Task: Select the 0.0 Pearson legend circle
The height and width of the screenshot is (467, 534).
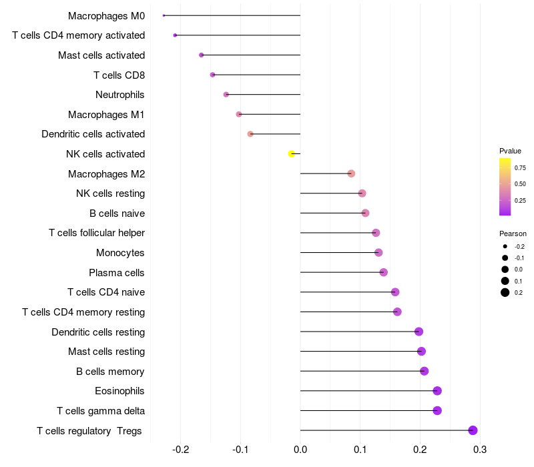Action: coord(505,270)
